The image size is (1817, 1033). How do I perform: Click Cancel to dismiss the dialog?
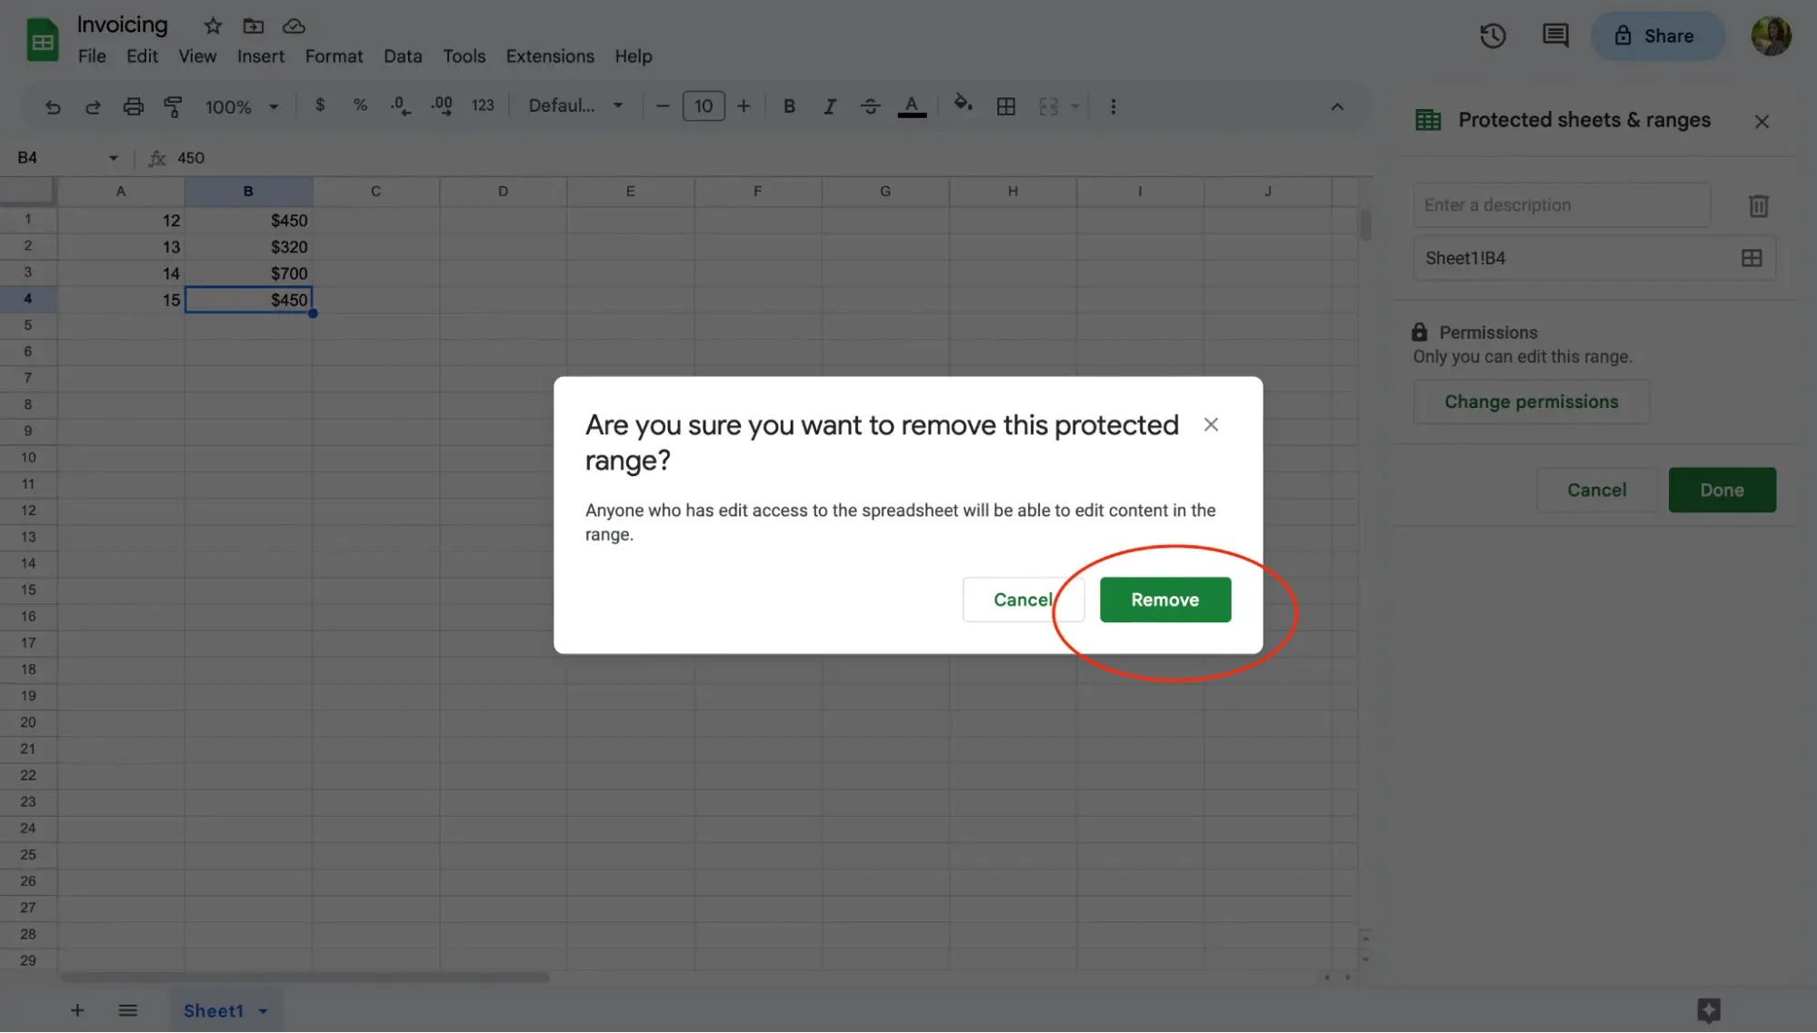(1023, 599)
